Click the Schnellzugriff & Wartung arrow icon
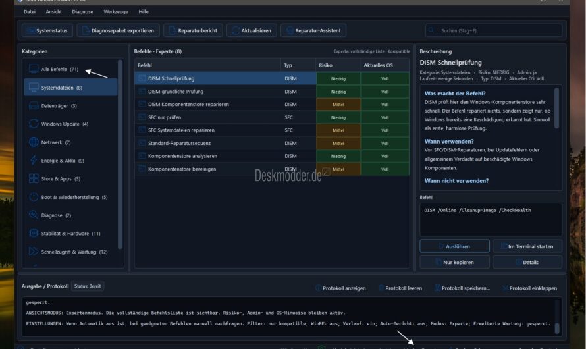 click(x=34, y=252)
